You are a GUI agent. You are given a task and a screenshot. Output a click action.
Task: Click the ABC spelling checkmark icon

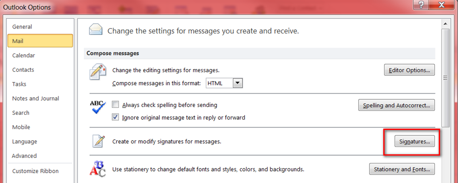pos(98,108)
